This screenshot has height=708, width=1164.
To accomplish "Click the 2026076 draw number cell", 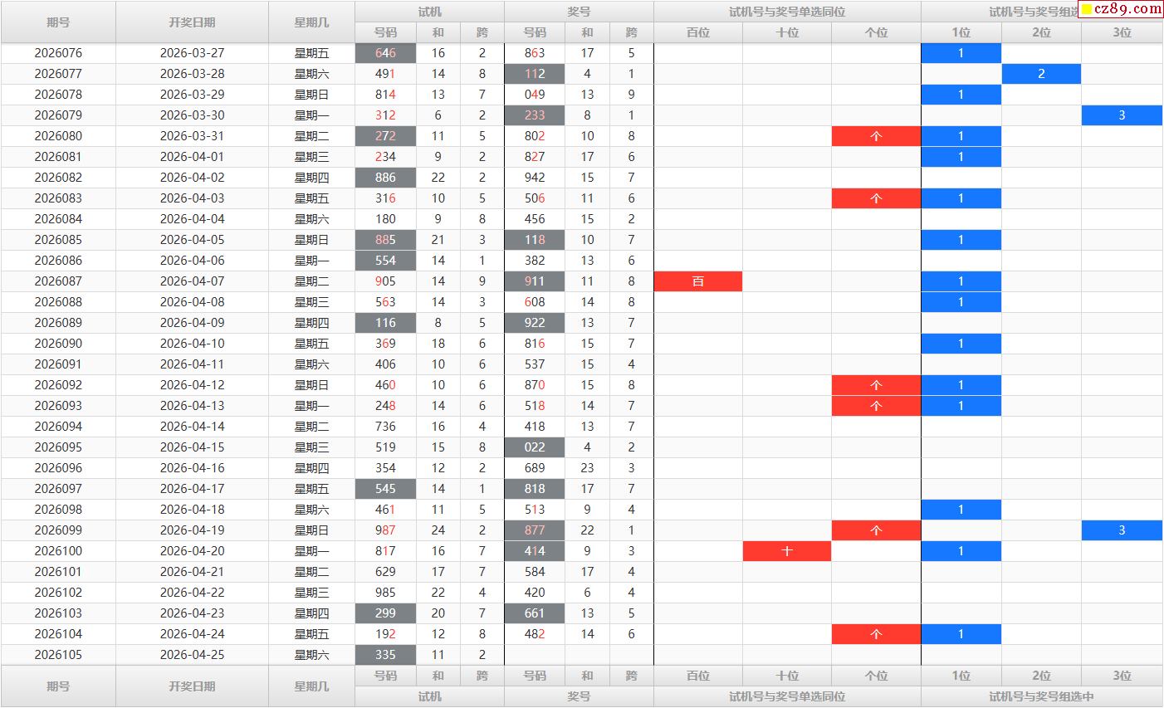I will [x=58, y=53].
